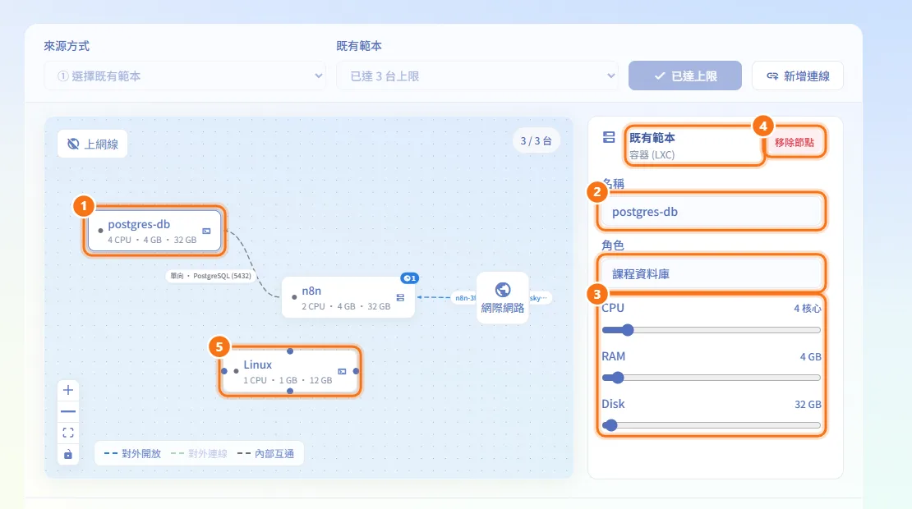Click the Linux node right connection handle

[356, 371]
